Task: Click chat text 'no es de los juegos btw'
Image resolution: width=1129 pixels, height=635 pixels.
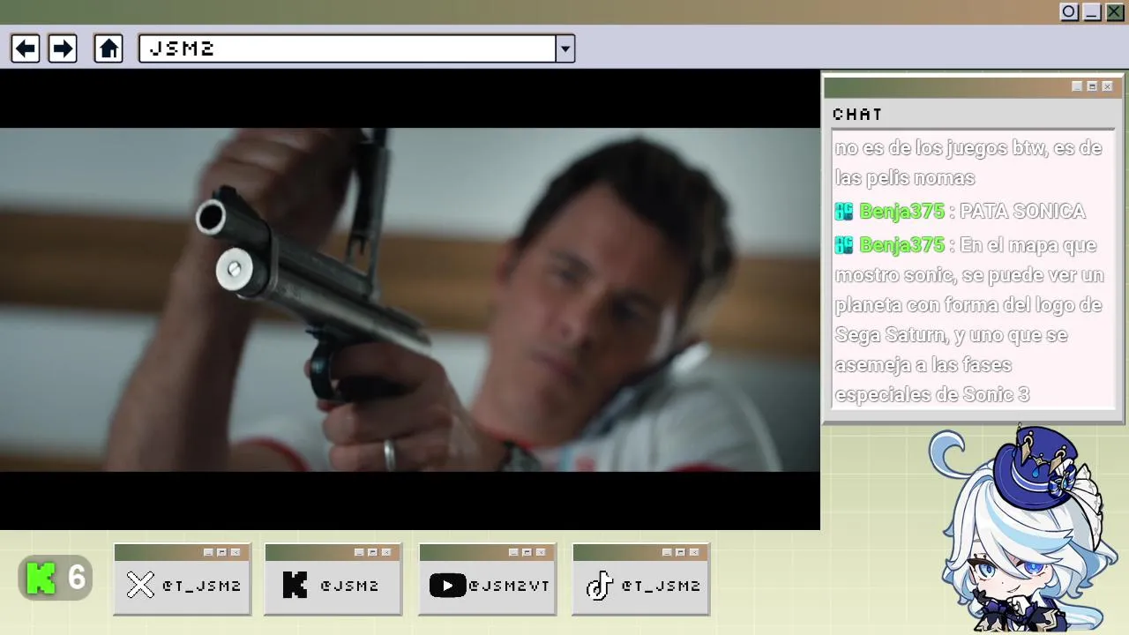Action: [940, 148]
